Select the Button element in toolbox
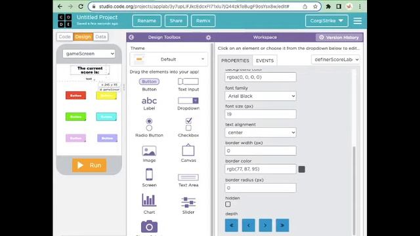 (149, 85)
